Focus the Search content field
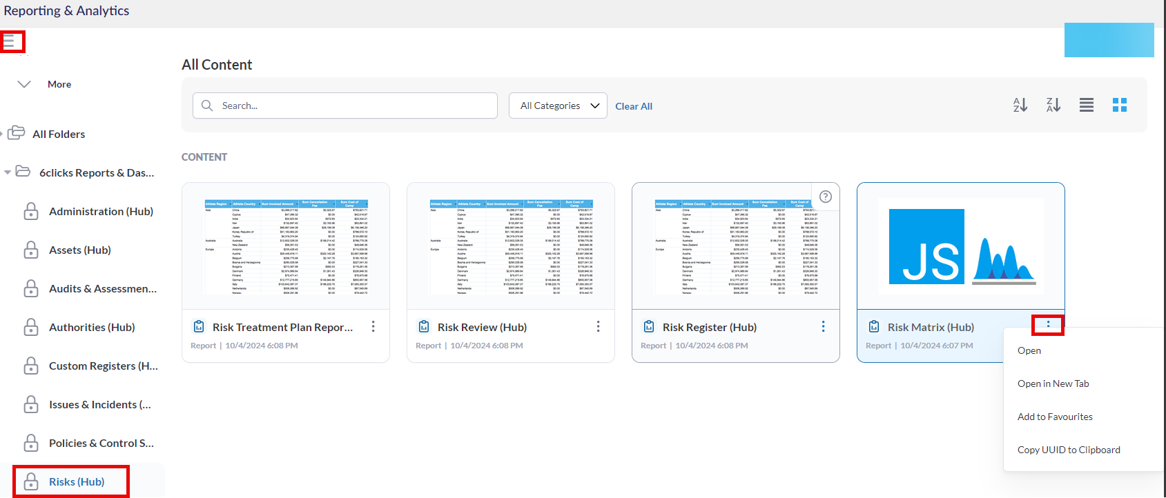Viewport: 1166px width, 498px height. (345, 106)
